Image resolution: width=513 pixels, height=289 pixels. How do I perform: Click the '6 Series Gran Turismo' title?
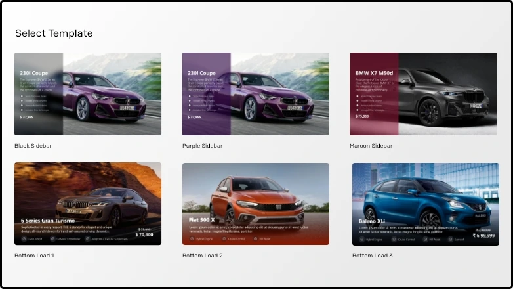[x=48, y=221]
